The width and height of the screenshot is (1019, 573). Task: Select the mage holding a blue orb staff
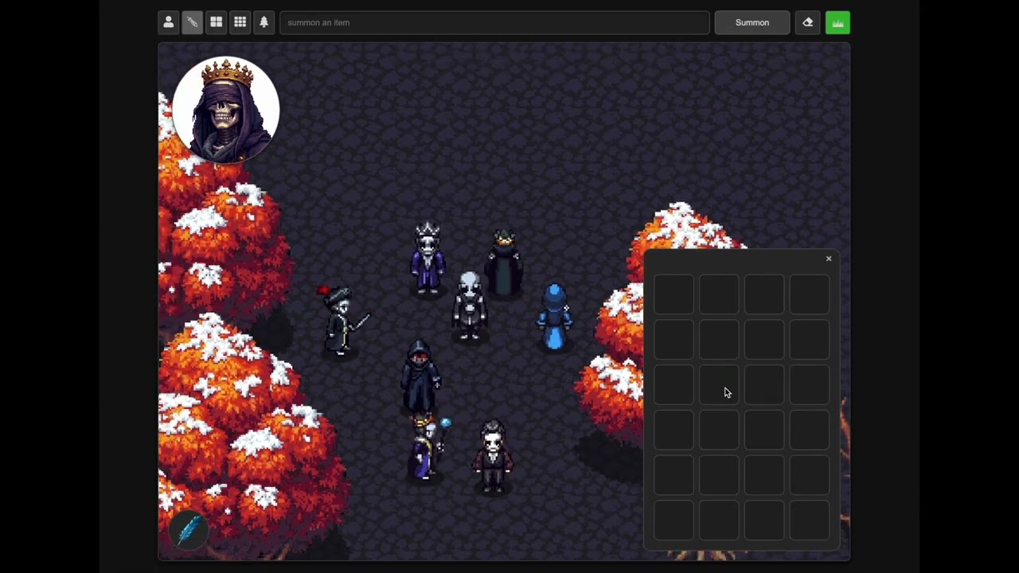(428, 446)
